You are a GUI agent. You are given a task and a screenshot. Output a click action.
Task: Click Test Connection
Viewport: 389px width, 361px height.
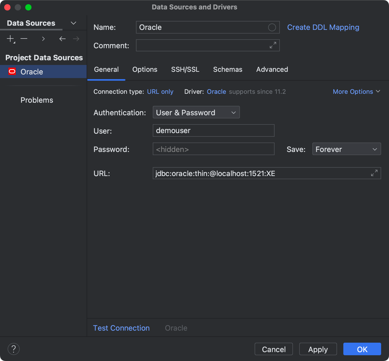click(x=121, y=328)
